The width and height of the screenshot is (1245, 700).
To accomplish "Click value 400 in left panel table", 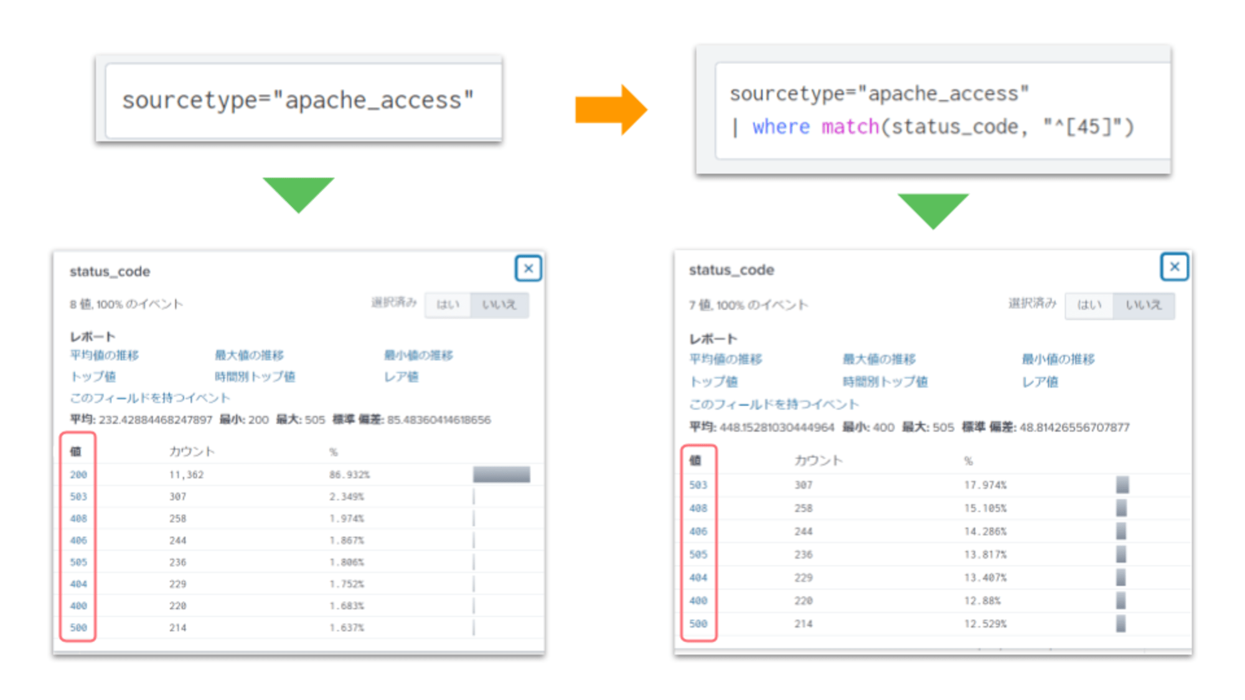I will point(78,605).
